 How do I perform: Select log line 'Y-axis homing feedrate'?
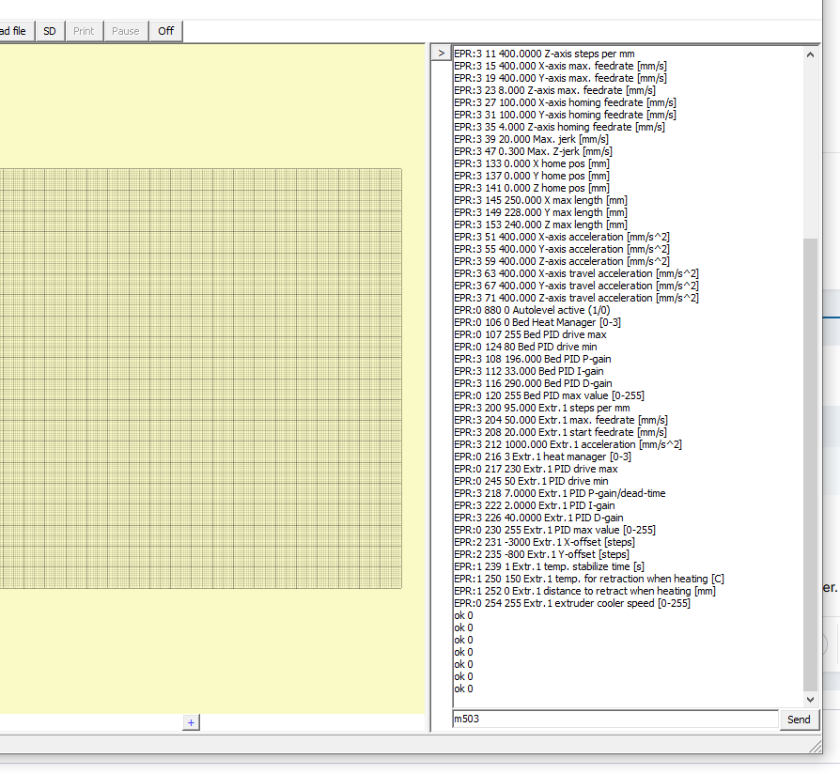tap(566, 115)
